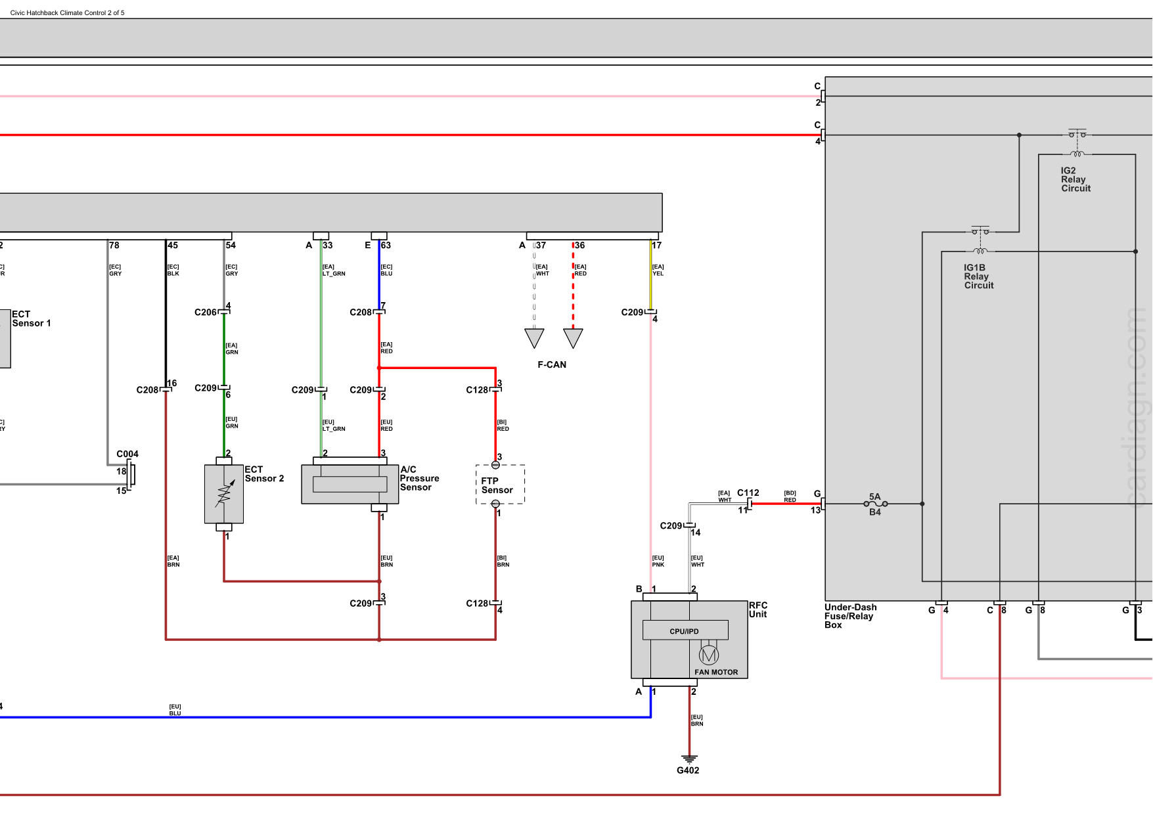Viewport: 1153px width, 815px height.
Task: Click the CPU/IPD block in RFC Unit
Action: 685,630
